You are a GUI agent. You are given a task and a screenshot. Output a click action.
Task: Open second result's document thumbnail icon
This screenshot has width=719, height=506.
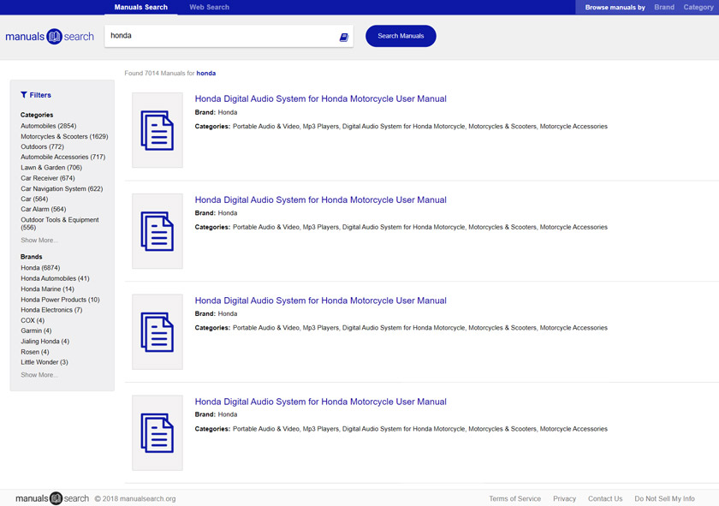coord(157,231)
